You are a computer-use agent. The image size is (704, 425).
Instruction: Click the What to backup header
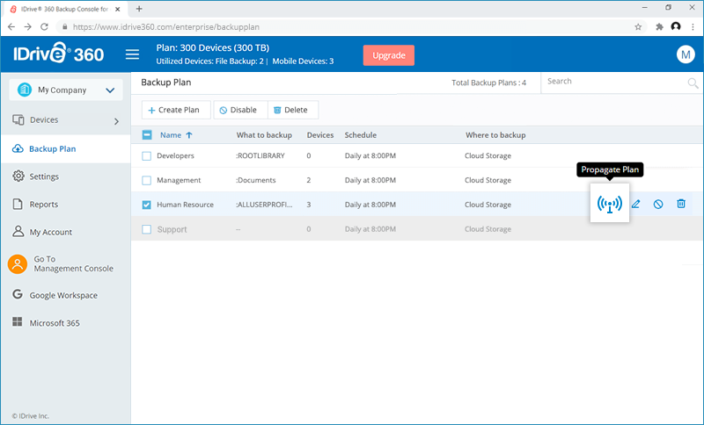pos(264,135)
